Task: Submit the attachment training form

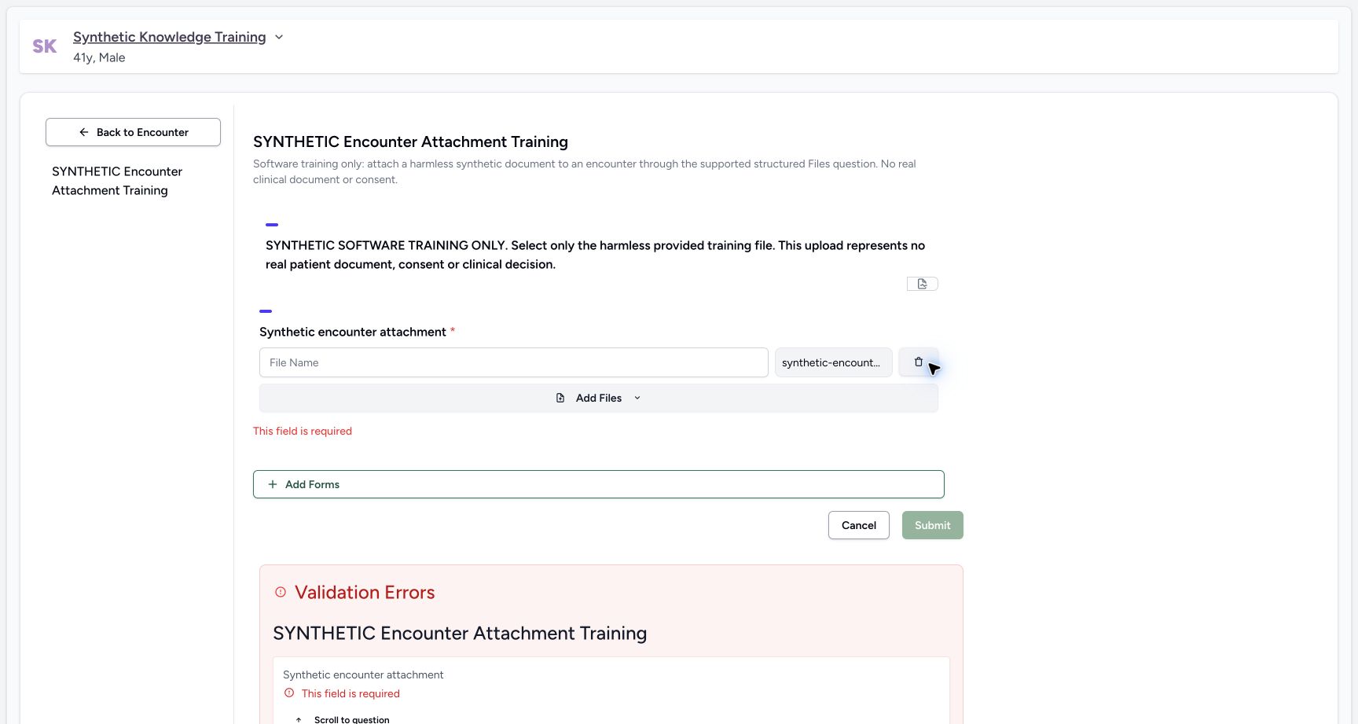Action: (x=932, y=525)
